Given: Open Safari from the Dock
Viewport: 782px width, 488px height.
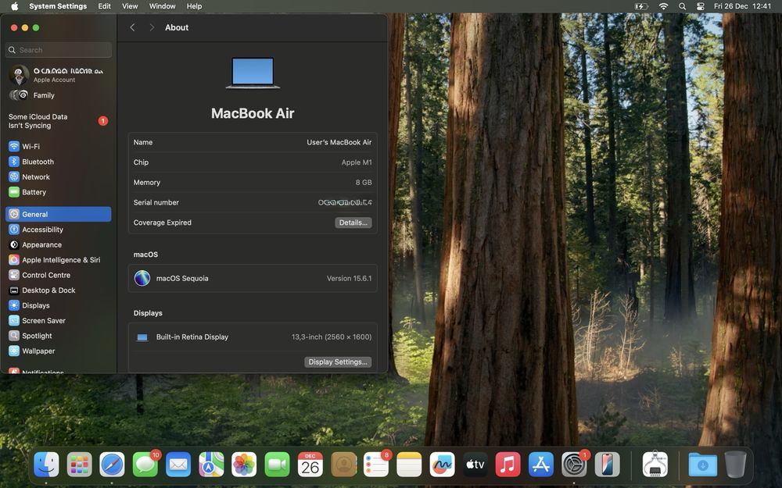Looking at the screenshot, I should pos(112,465).
